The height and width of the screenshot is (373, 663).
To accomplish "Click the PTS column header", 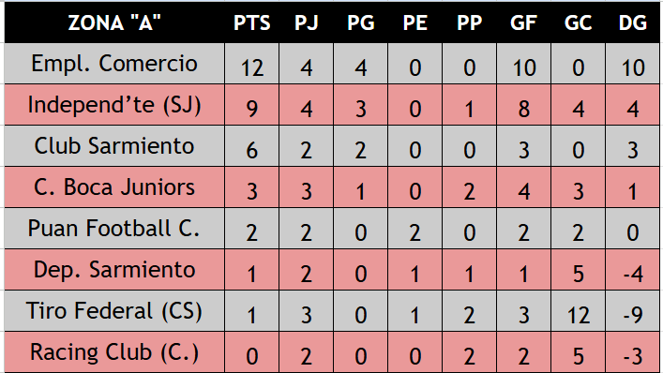I will point(251,22).
